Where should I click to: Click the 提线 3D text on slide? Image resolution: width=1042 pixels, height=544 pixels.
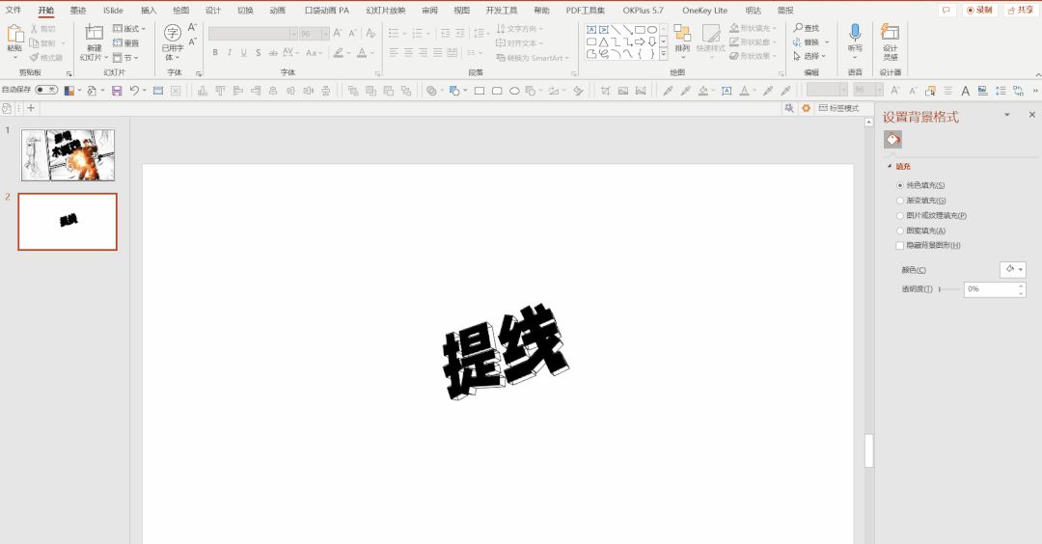(505, 352)
